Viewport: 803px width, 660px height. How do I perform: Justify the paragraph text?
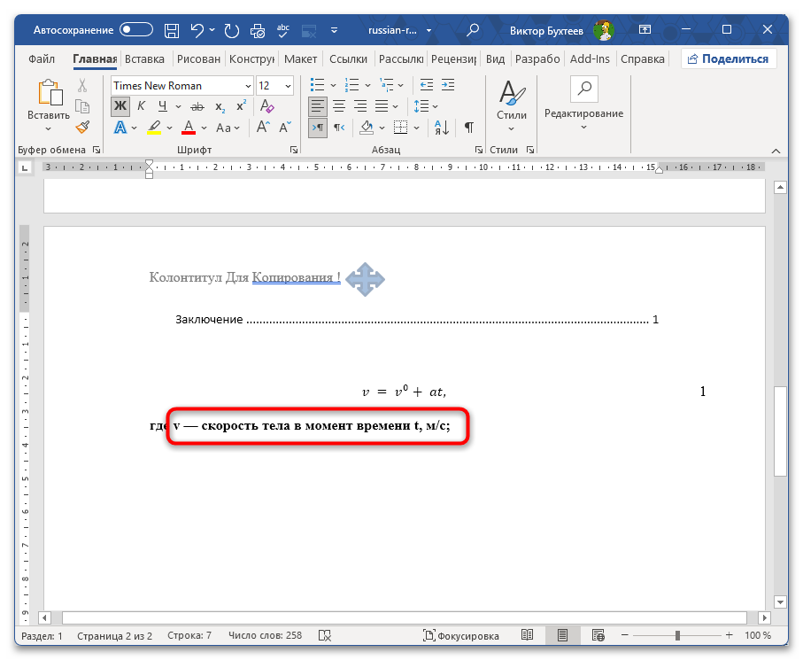(x=382, y=106)
